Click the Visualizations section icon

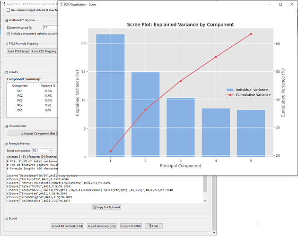[x=6, y=126]
